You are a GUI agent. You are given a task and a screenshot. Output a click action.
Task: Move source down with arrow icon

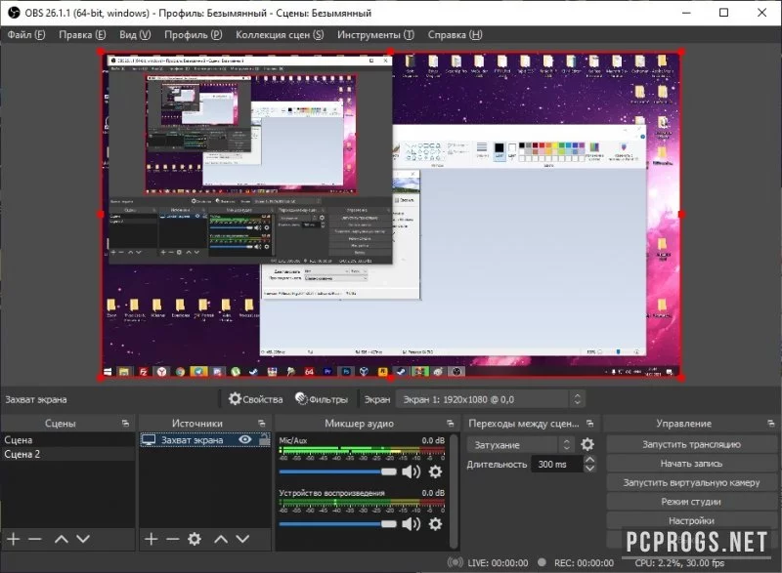(x=242, y=539)
